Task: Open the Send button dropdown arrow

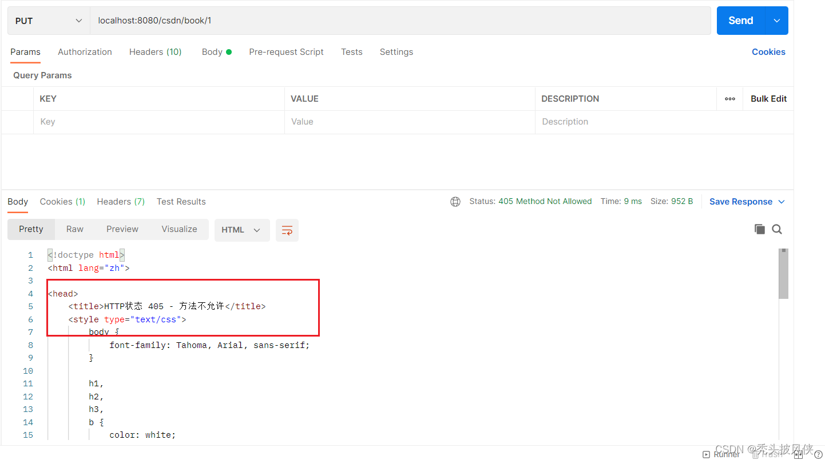Action: 776,21
